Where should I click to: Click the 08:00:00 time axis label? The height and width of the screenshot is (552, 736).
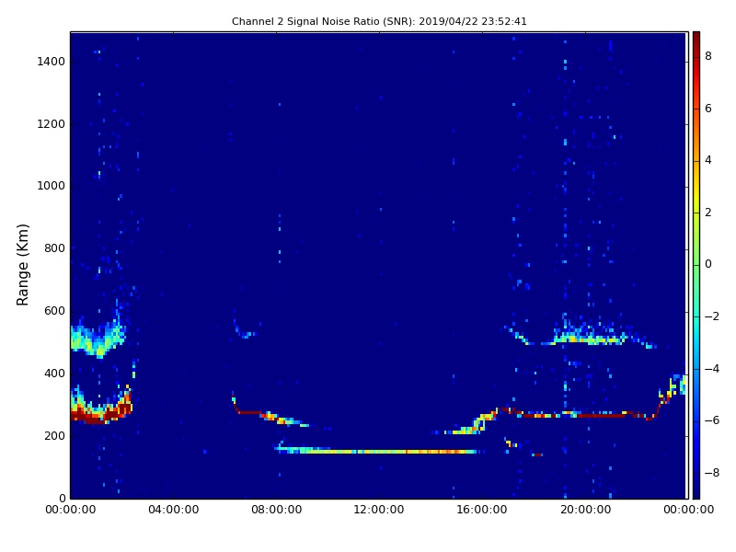(277, 510)
